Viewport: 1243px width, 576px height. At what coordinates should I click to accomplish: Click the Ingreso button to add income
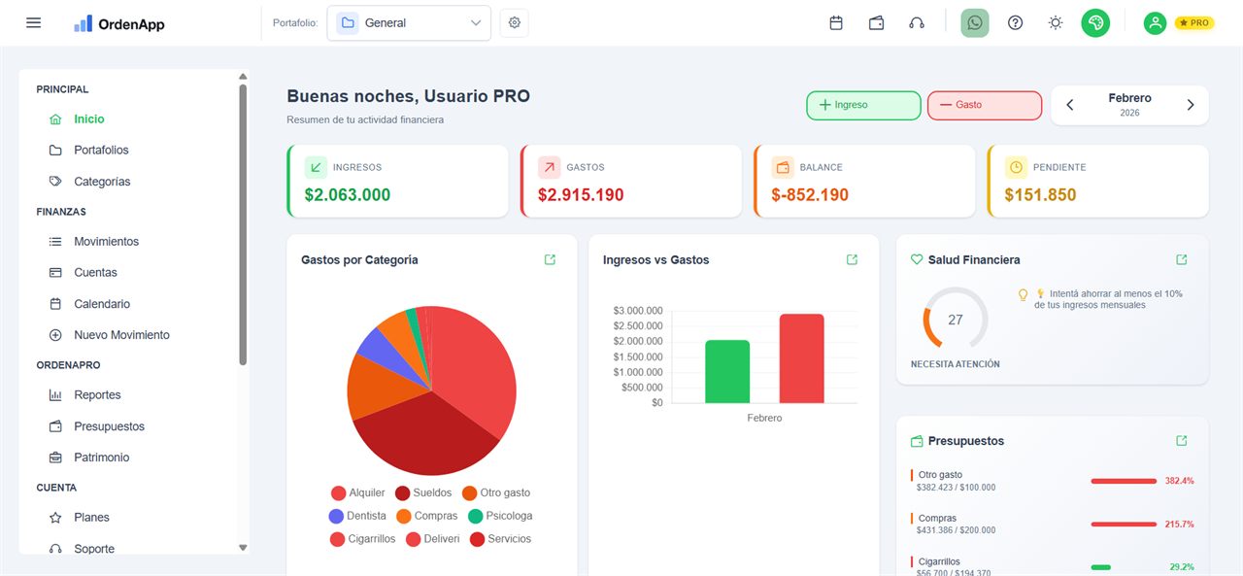[x=862, y=105]
